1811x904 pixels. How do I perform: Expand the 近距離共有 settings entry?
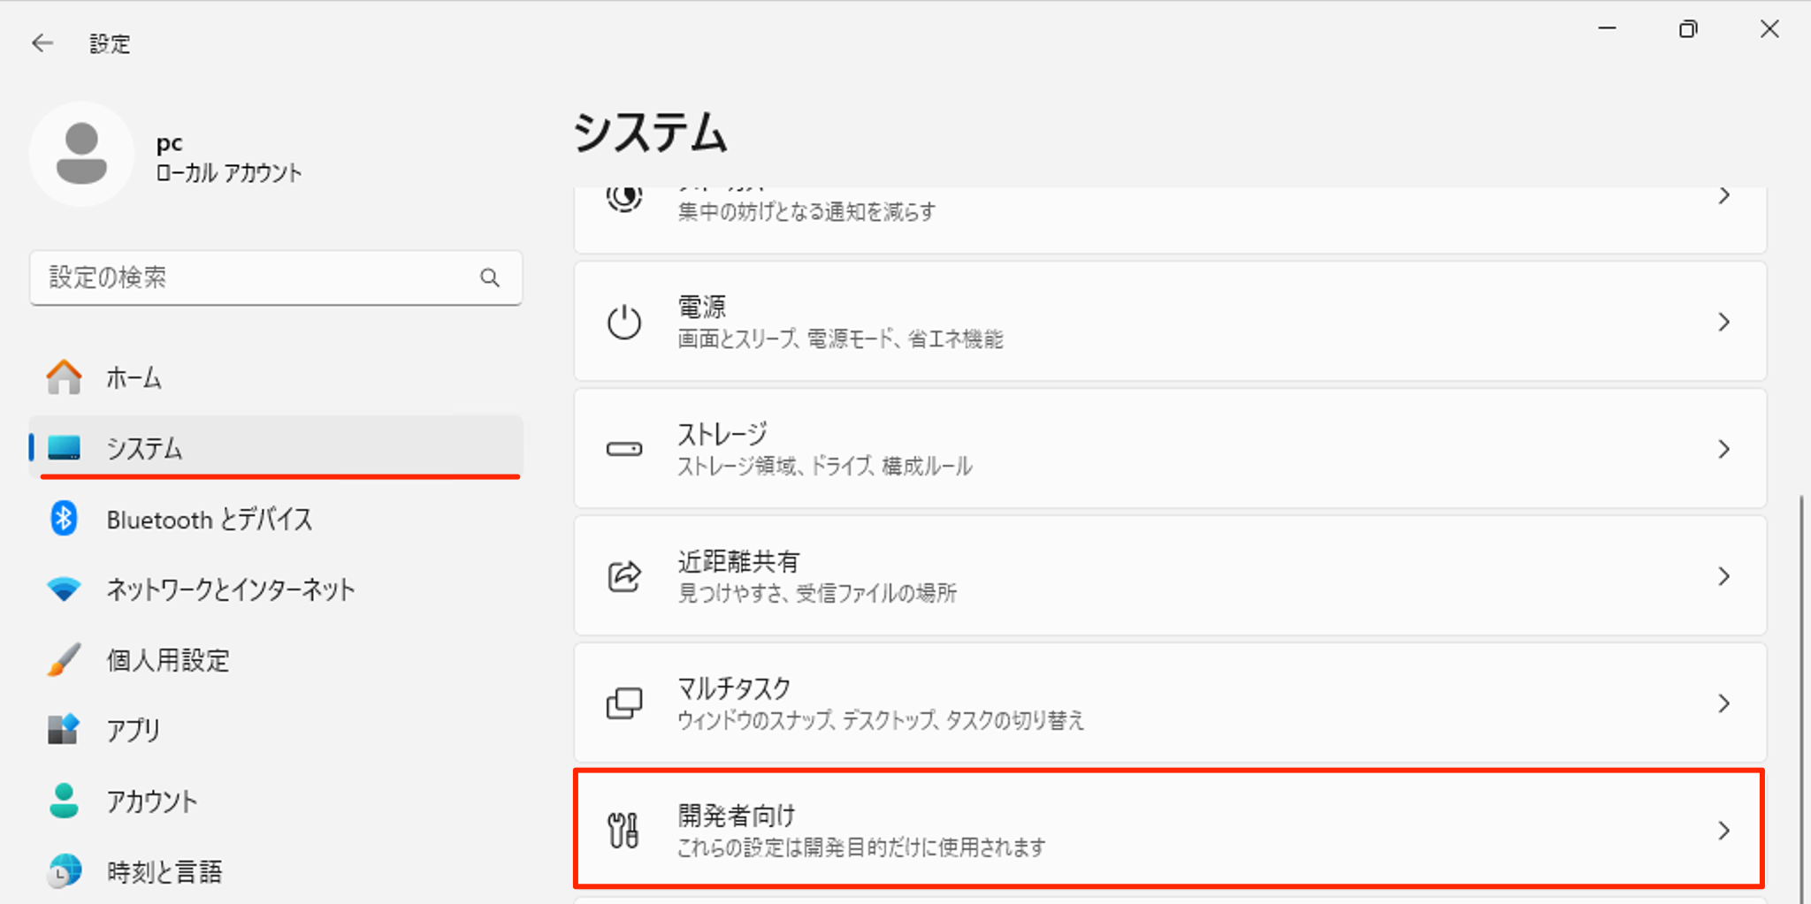1167,575
